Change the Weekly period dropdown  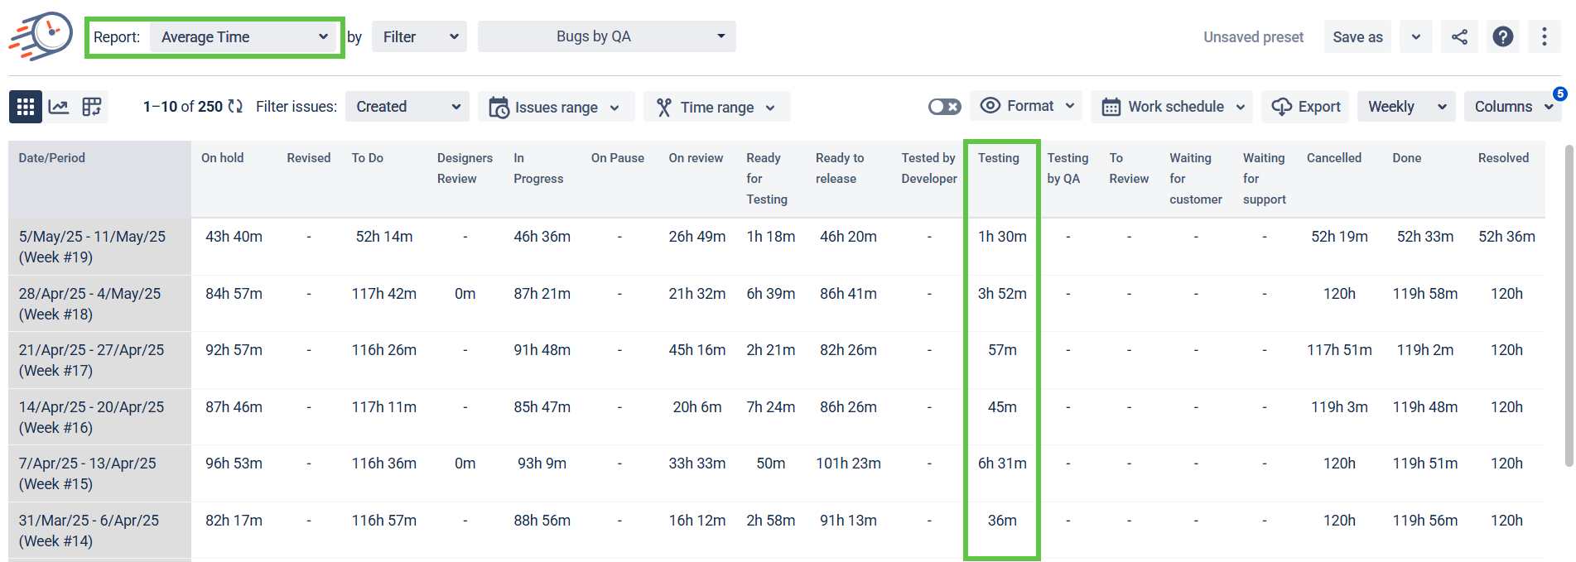[x=1406, y=107]
